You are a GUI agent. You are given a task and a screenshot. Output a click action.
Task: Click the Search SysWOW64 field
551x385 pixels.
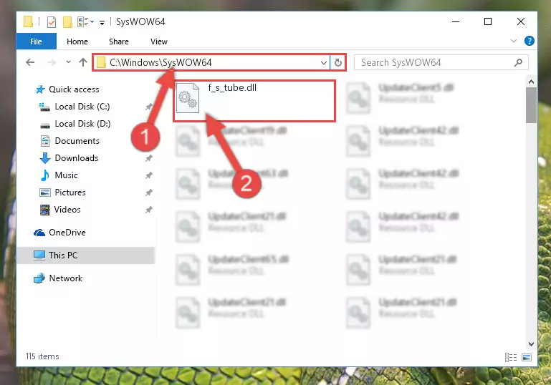[441, 62]
